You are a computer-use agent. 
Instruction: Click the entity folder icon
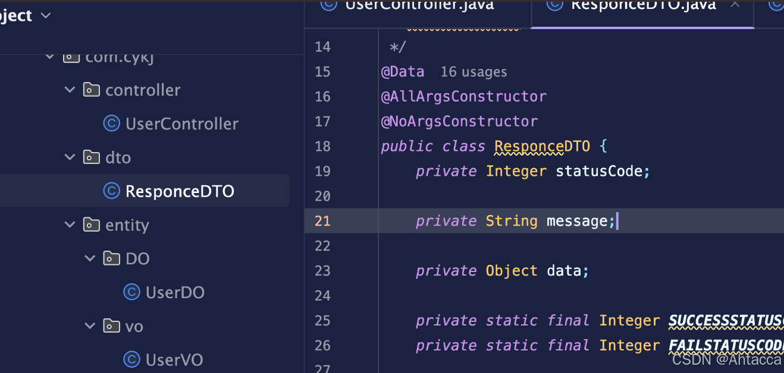point(91,225)
